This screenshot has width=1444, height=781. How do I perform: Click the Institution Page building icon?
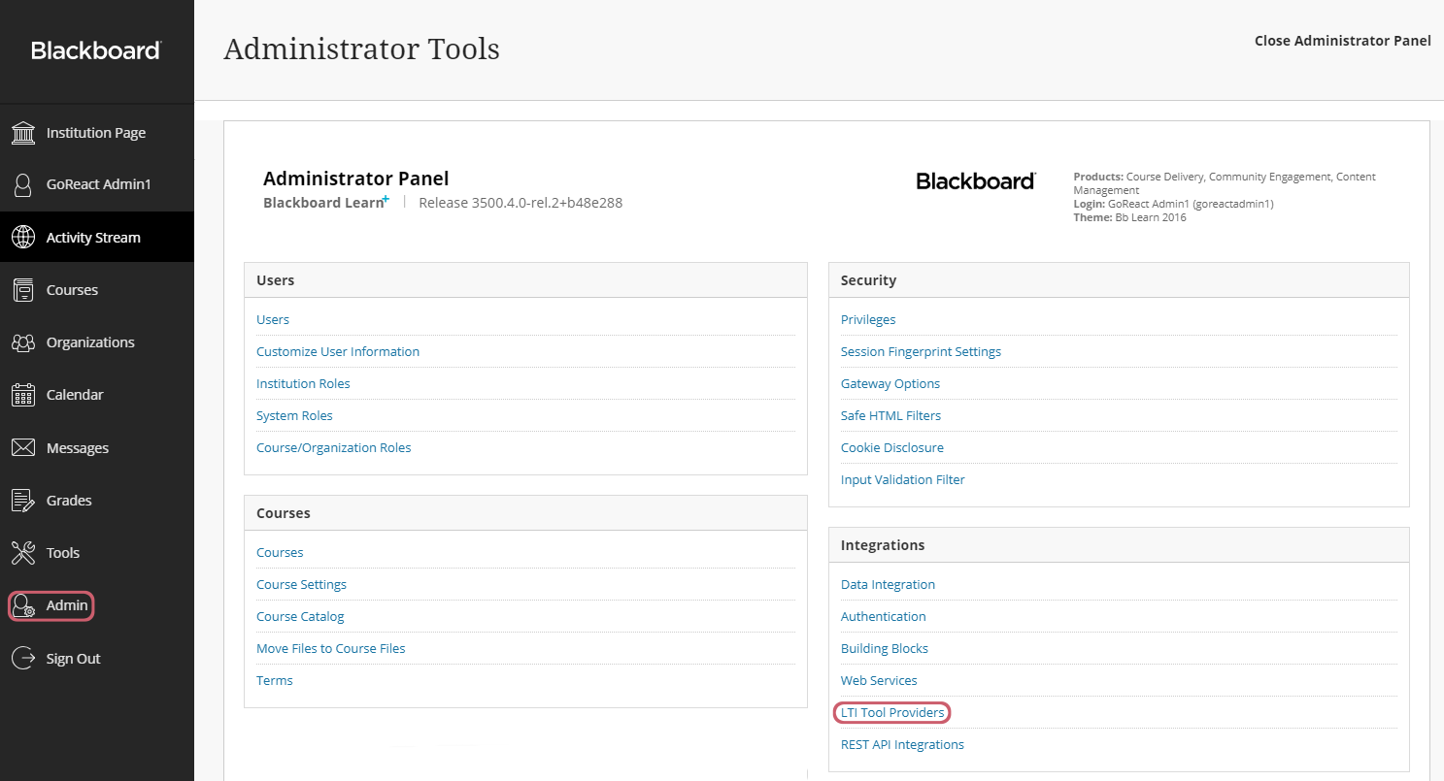click(x=23, y=133)
